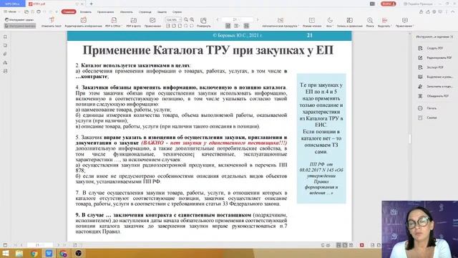Zoom out with the minus magnifier
The image size is (458, 258).
click(186, 19)
